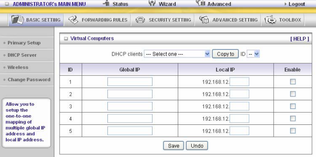Click the Copy to button
Image resolution: width=316 pixels, height=157 pixels.
pos(225,54)
